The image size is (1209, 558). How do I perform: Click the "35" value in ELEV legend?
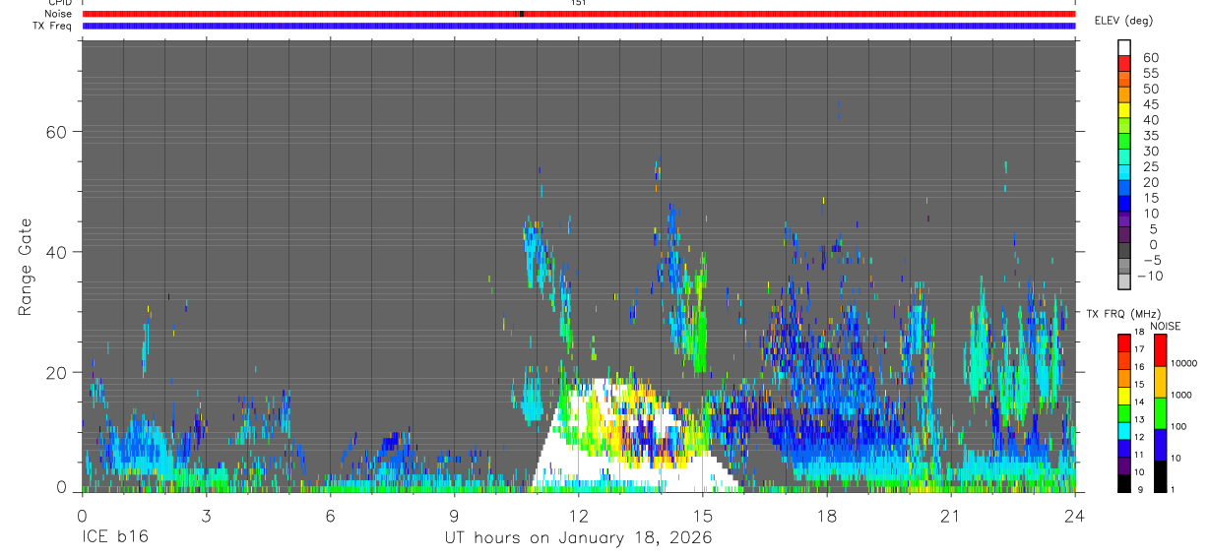coord(1150,136)
